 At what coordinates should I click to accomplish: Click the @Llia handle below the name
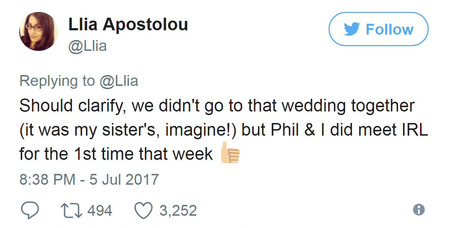[87, 46]
